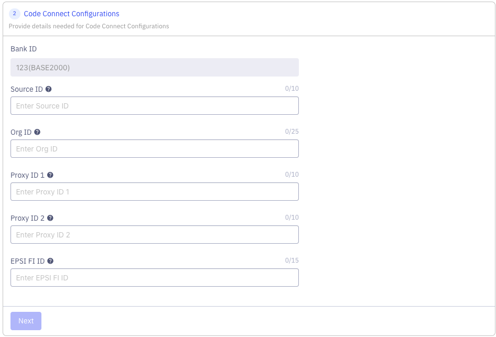Click the Code Connect Configurations heading
496x337 pixels.
[x=71, y=14]
